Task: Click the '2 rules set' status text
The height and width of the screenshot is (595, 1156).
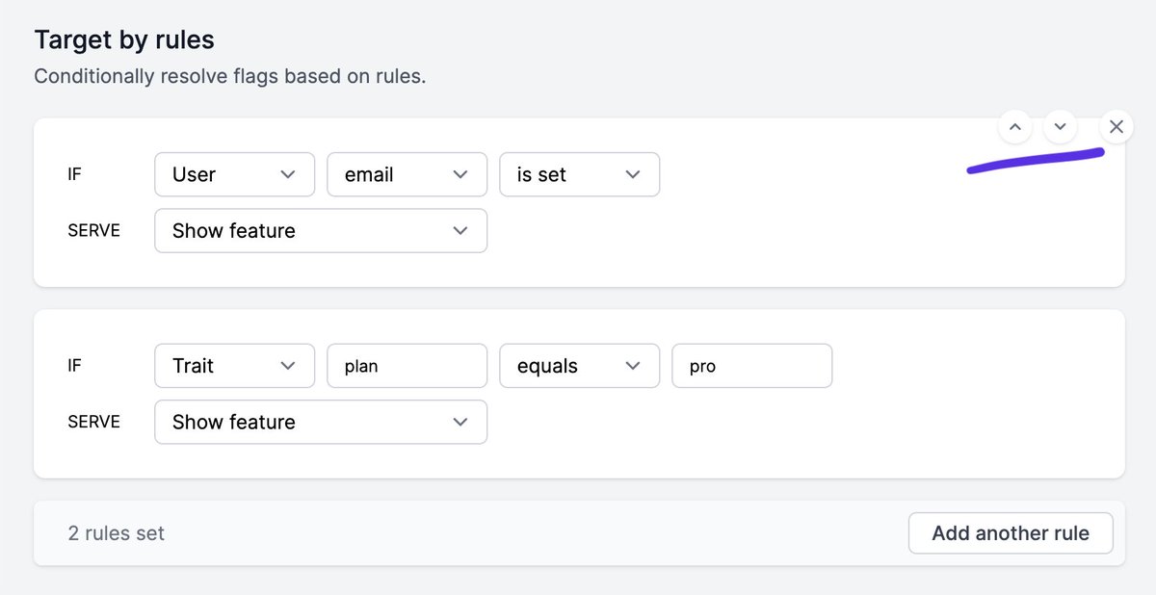Action: click(x=117, y=533)
